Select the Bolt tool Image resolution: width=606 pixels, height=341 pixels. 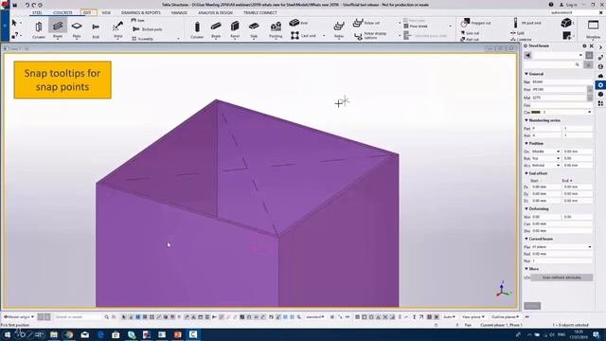[x=96, y=29]
